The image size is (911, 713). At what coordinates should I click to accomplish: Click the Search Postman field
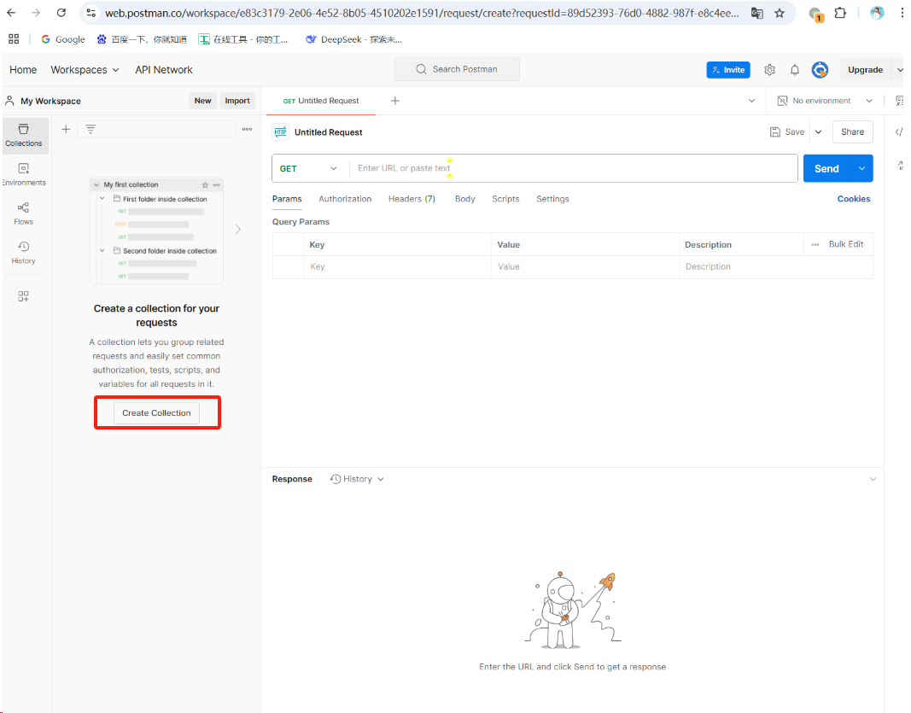(x=457, y=69)
